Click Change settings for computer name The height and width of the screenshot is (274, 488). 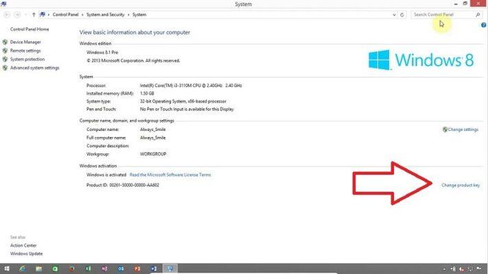[x=463, y=129]
